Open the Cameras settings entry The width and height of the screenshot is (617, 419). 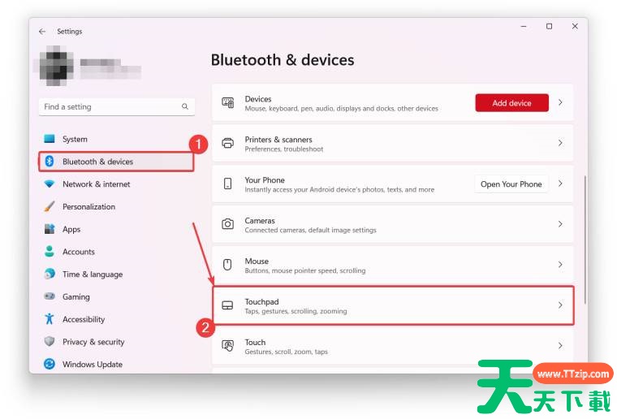[393, 224]
